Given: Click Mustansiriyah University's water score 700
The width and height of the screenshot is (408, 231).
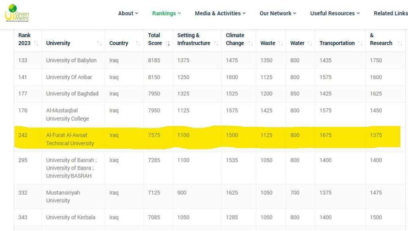Looking at the screenshot, I should [x=294, y=193].
